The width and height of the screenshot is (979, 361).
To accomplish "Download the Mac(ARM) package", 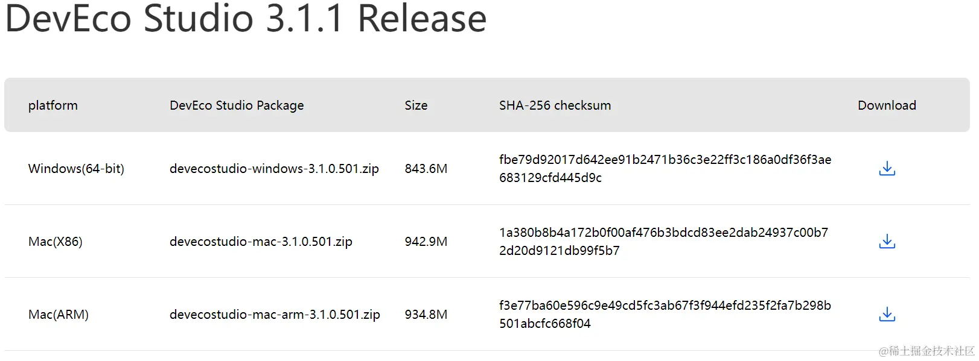I will 887,315.
